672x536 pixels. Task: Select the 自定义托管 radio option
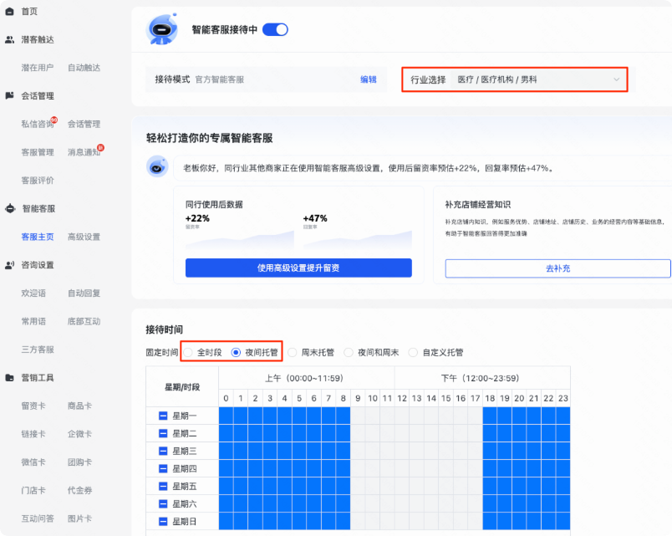tap(413, 353)
